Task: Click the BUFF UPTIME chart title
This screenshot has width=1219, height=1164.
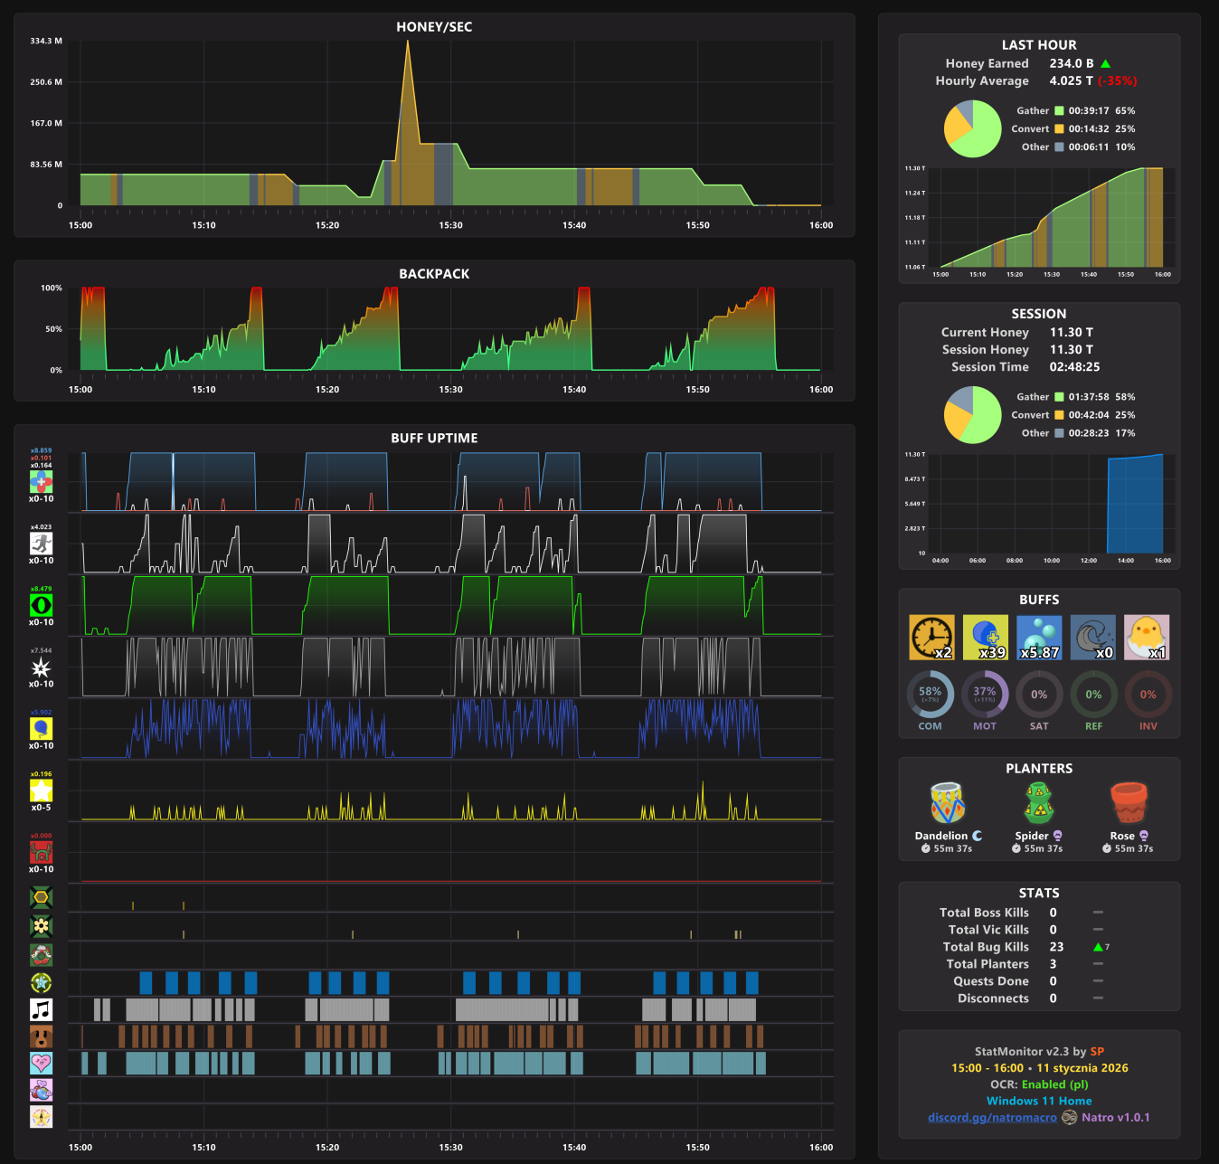Action: pos(434,439)
